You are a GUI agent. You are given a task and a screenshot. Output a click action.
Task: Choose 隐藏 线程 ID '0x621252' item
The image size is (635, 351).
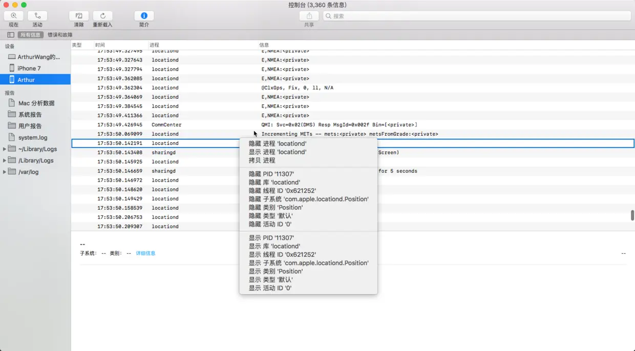point(308,190)
